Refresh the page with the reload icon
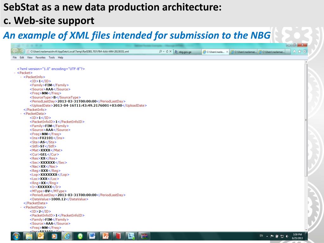Image resolution: width=324 pixels, height=243 pixels. pos(167,52)
